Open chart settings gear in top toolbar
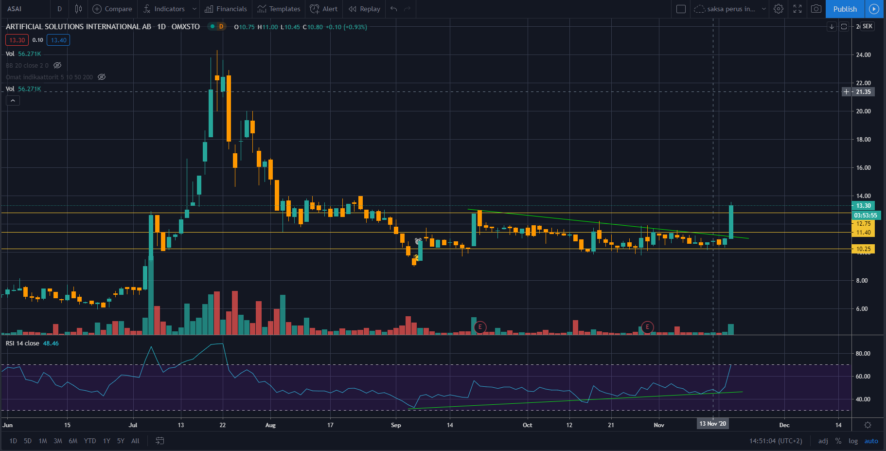Viewport: 886px width, 451px height. [779, 9]
